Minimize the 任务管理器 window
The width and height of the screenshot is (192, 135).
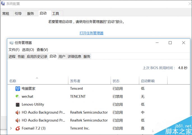(157, 43)
